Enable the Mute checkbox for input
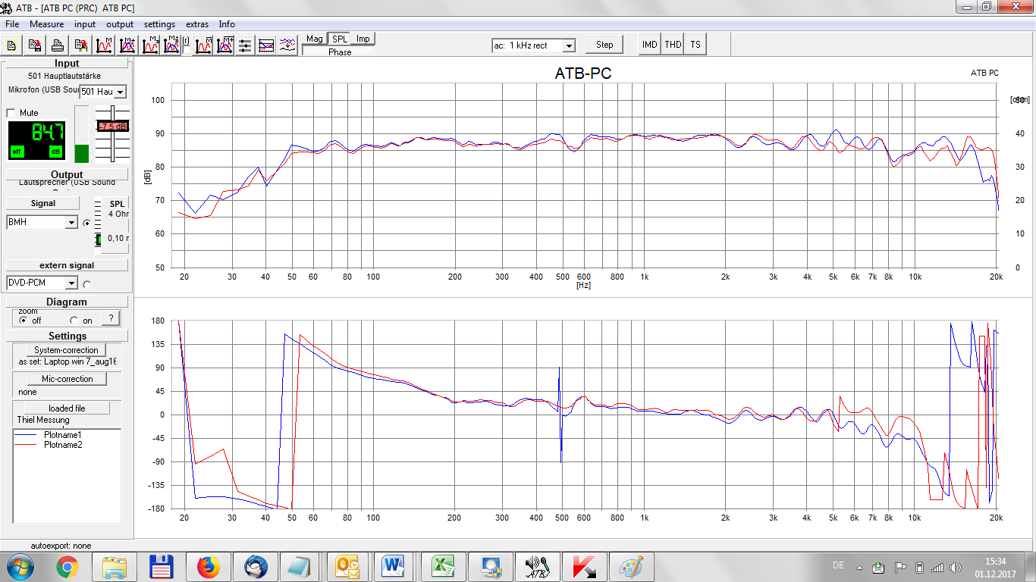The image size is (1036, 582). coord(11,113)
